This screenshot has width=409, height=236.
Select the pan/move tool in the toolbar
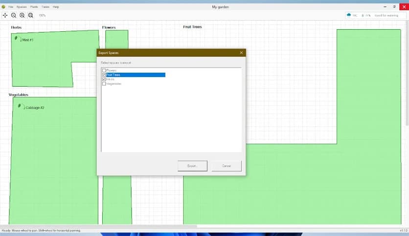(5, 15)
